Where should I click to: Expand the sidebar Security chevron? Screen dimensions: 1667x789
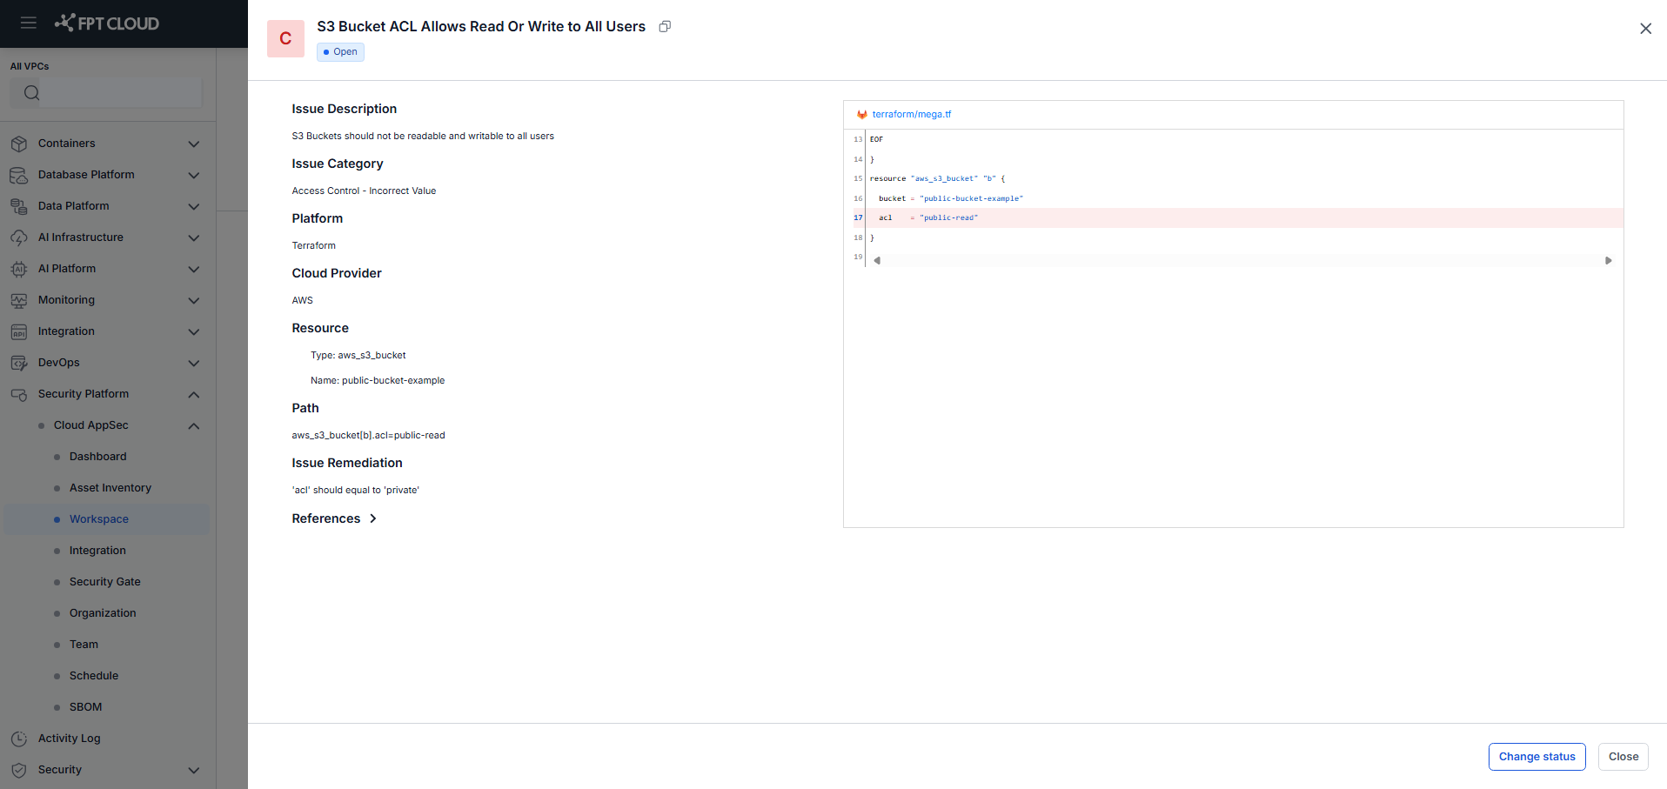(194, 770)
